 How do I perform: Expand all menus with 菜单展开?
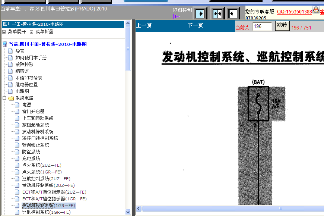pyautogui.click(x=17, y=32)
